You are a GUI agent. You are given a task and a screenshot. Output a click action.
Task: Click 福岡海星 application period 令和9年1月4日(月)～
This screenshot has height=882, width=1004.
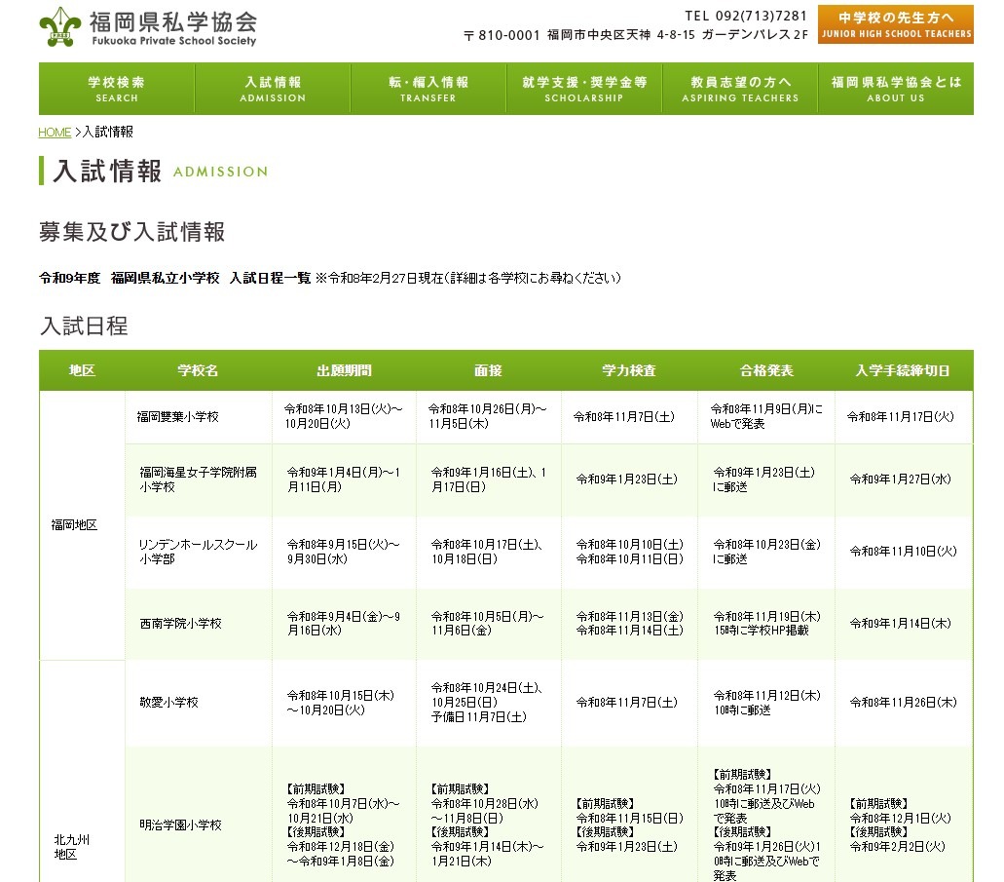(x=343, y=479)
